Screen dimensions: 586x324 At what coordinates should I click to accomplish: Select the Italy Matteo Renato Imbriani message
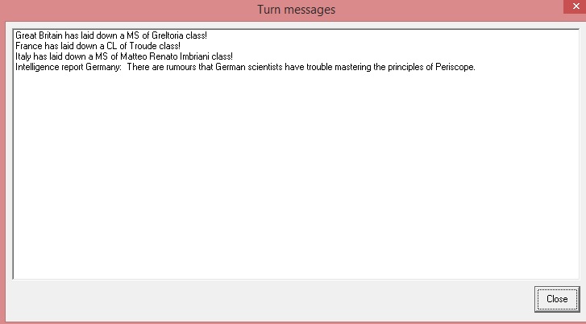pyautogui.click(x=123, y=56)
